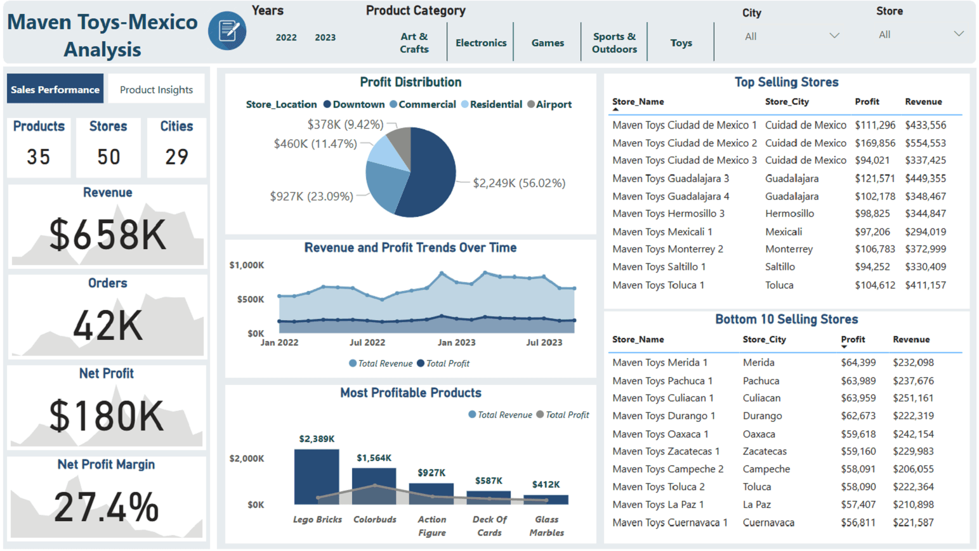Select the Cities count card showing 29
Image resolution: width=979 pixels, height=551 pixels.
pos(176,147)
